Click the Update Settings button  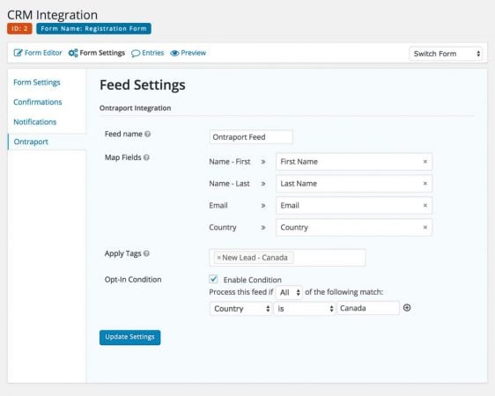point(129,337)
